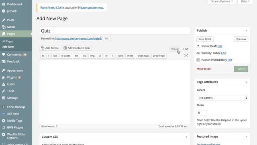Click the BWS Plugins icon
The image size is (257, 145).
(4, 127)
